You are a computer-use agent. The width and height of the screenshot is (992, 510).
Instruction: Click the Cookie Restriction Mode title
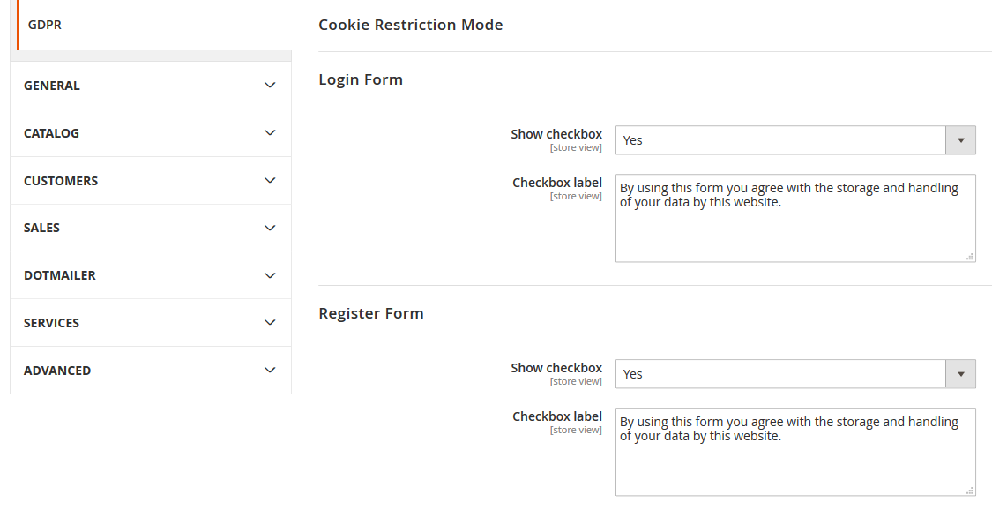coord(411,25)
